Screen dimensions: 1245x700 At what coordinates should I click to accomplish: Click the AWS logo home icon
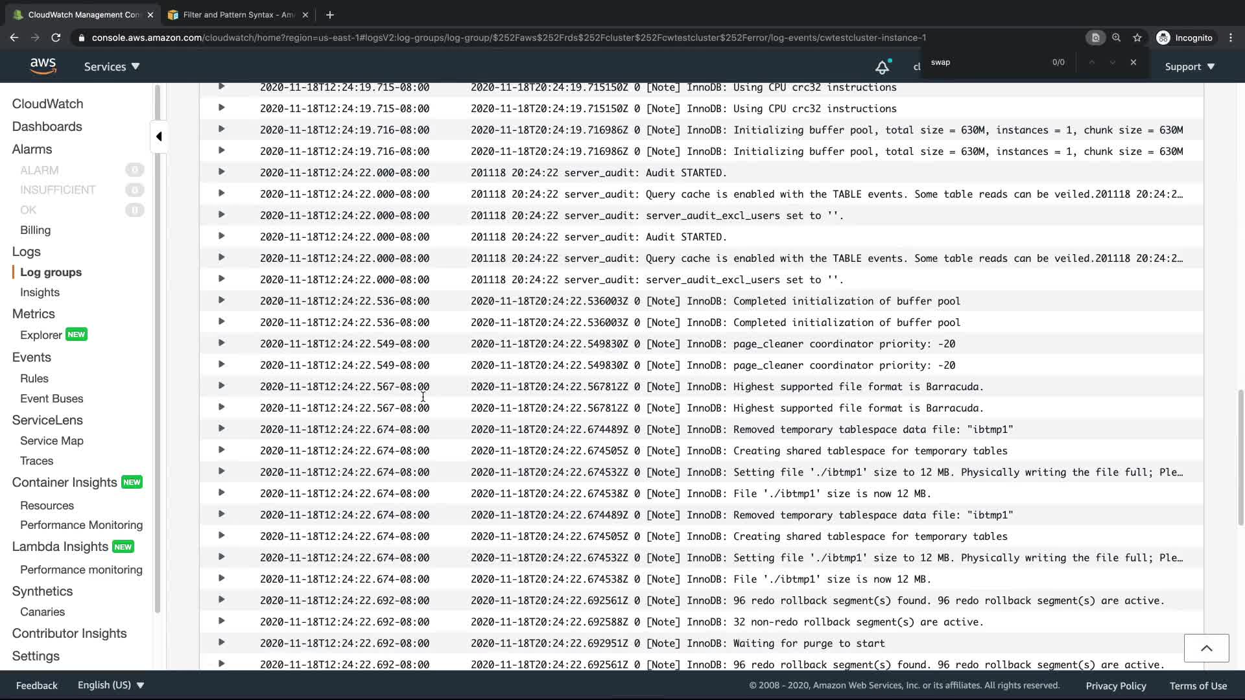43,66
